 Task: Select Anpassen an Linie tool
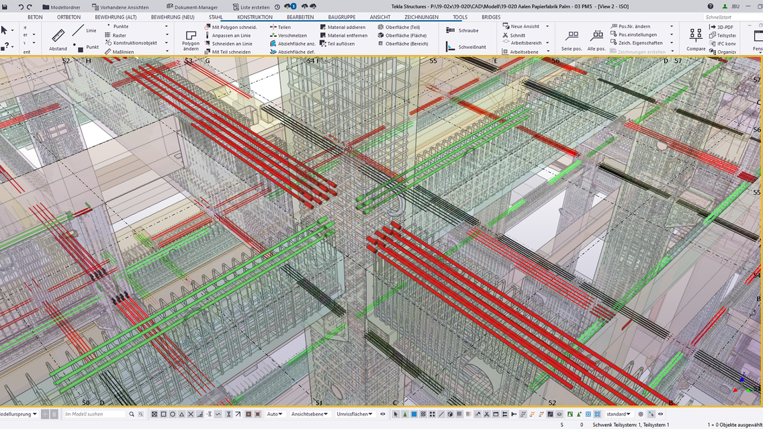point(227,36)
